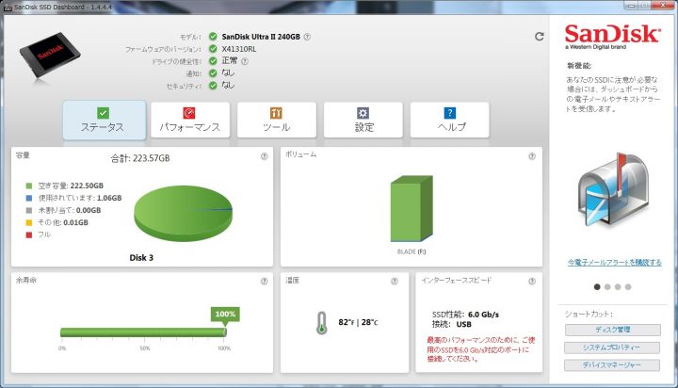
Task: Click red フル legend swatch
Action: [x=29, y=234]
